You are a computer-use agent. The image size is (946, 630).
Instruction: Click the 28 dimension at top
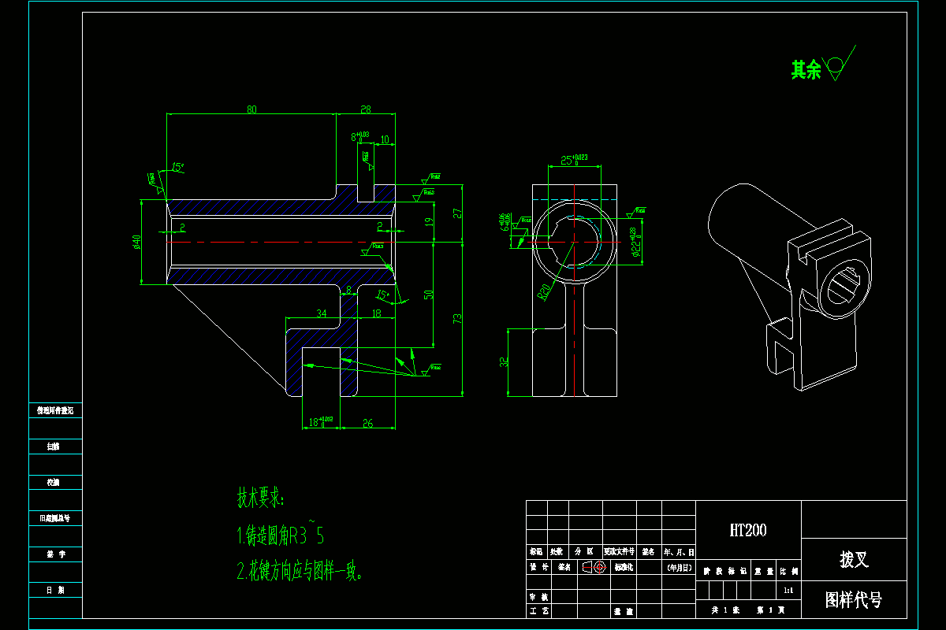coord(365,109)
